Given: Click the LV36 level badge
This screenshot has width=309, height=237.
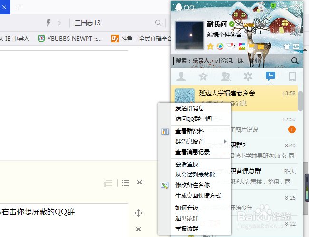Looking at the screenshot, I should coord(249,25).
